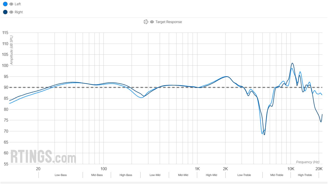Select the Low-Mid frequency band label
This screenshot has width=331, height=187.
[x=155, y=175]
